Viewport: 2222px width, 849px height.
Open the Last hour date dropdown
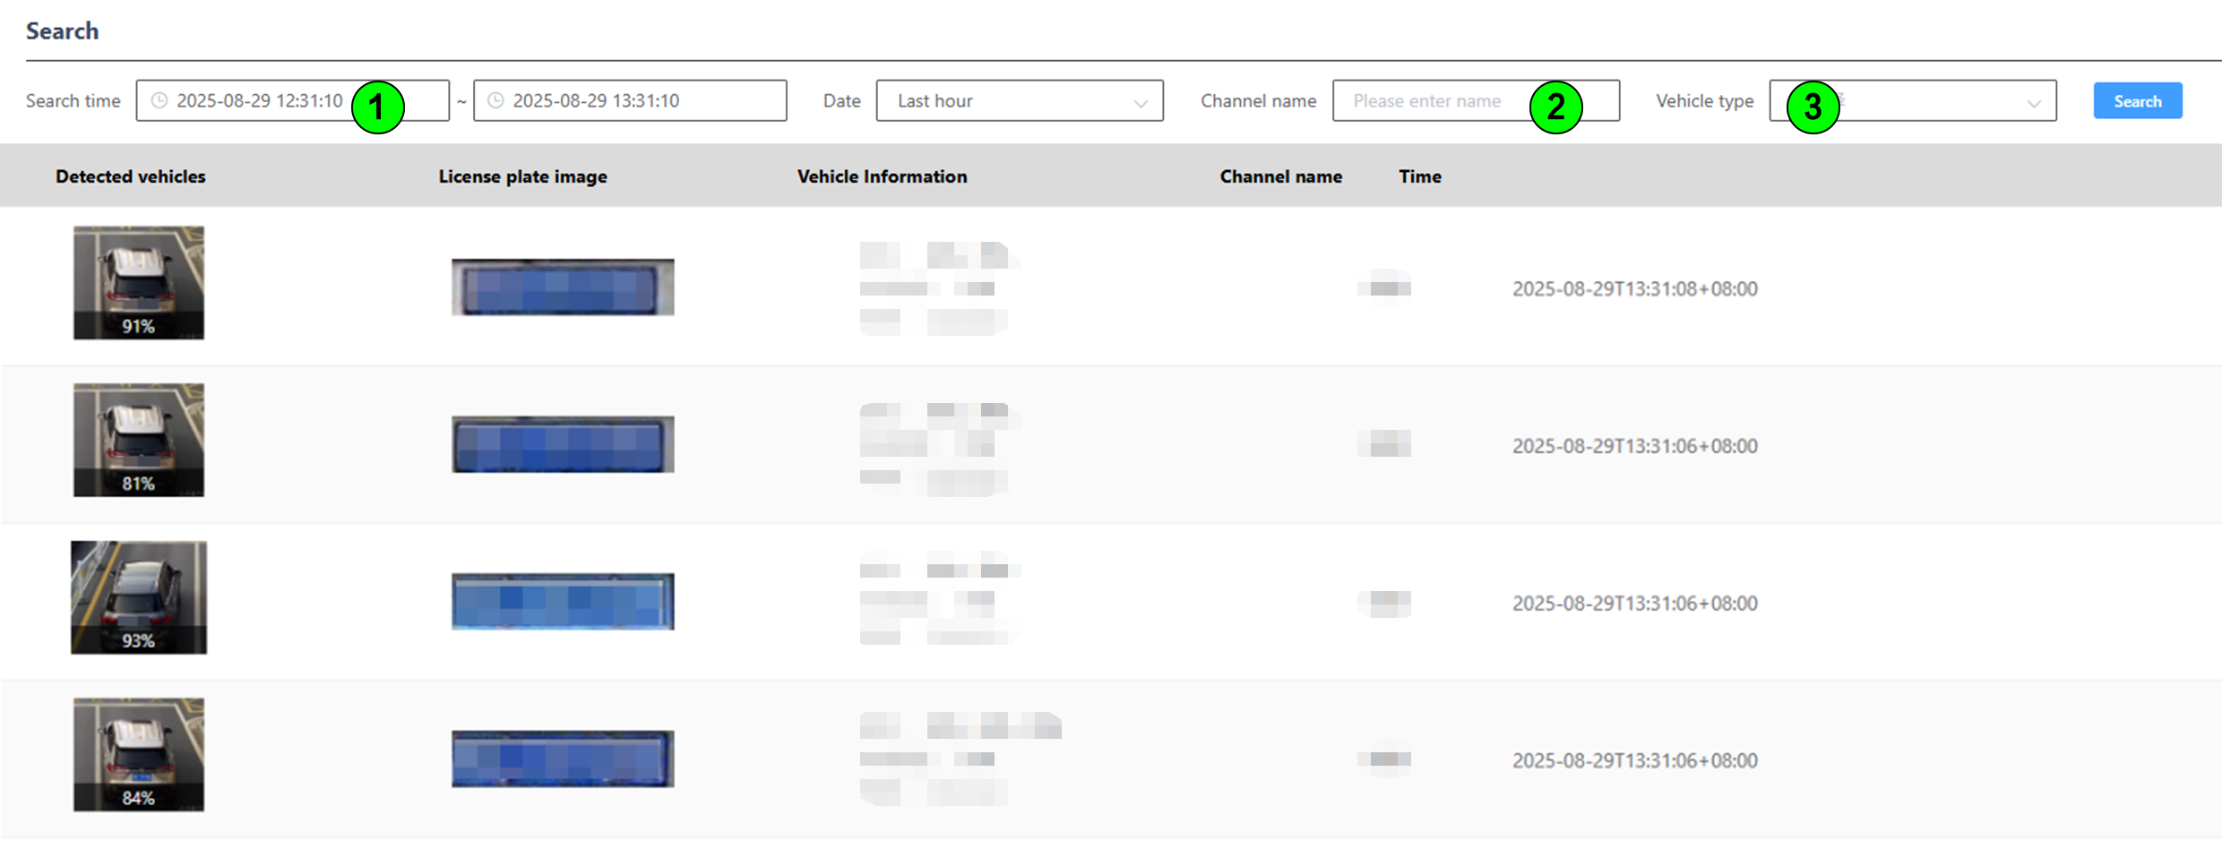click(1019, 100)
